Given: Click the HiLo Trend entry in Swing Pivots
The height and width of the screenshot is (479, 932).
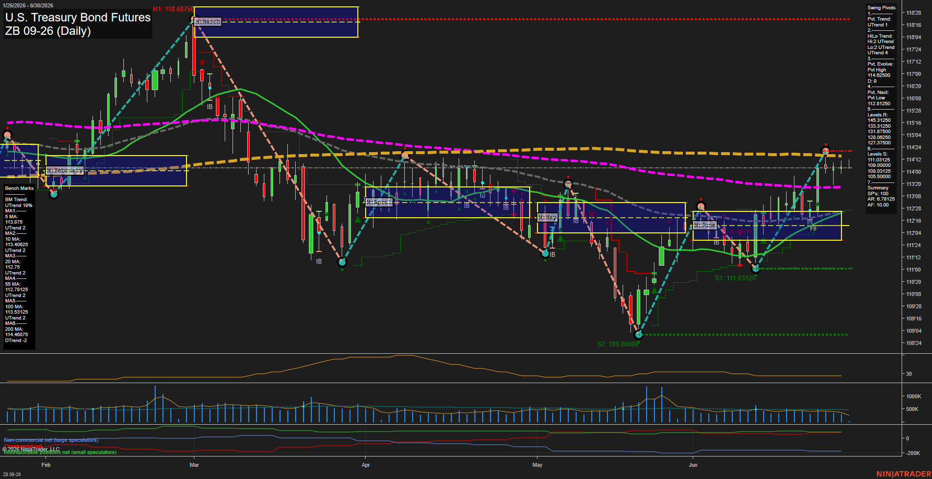Looking at the screenshot, I should 880,36.
